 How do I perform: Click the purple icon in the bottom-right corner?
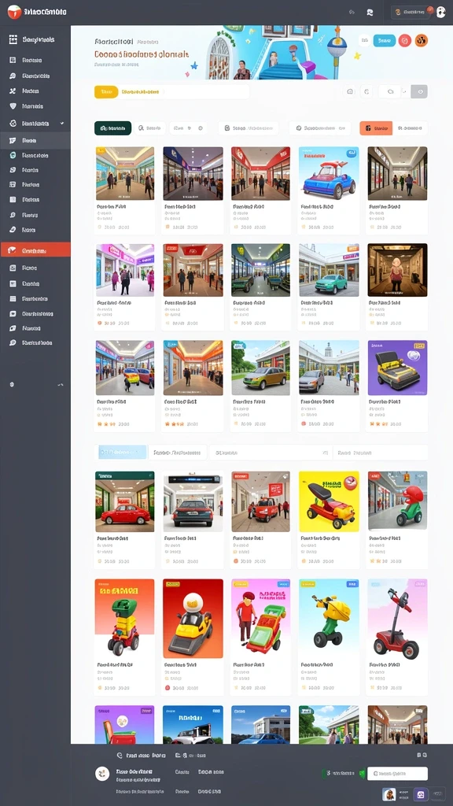click(x=421, y=795)
